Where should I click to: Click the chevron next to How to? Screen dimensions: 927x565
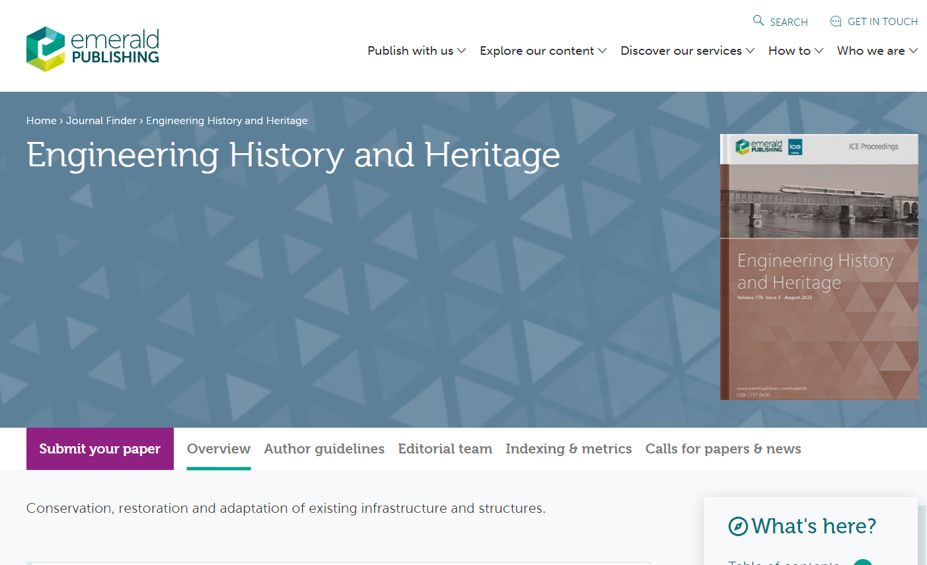click(820, 51)
